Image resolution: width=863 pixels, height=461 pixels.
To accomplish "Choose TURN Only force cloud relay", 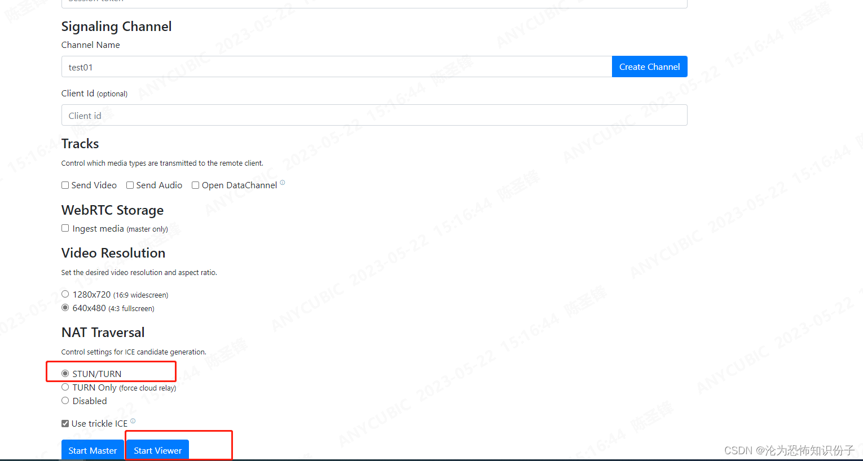I will tap(65, 387).
